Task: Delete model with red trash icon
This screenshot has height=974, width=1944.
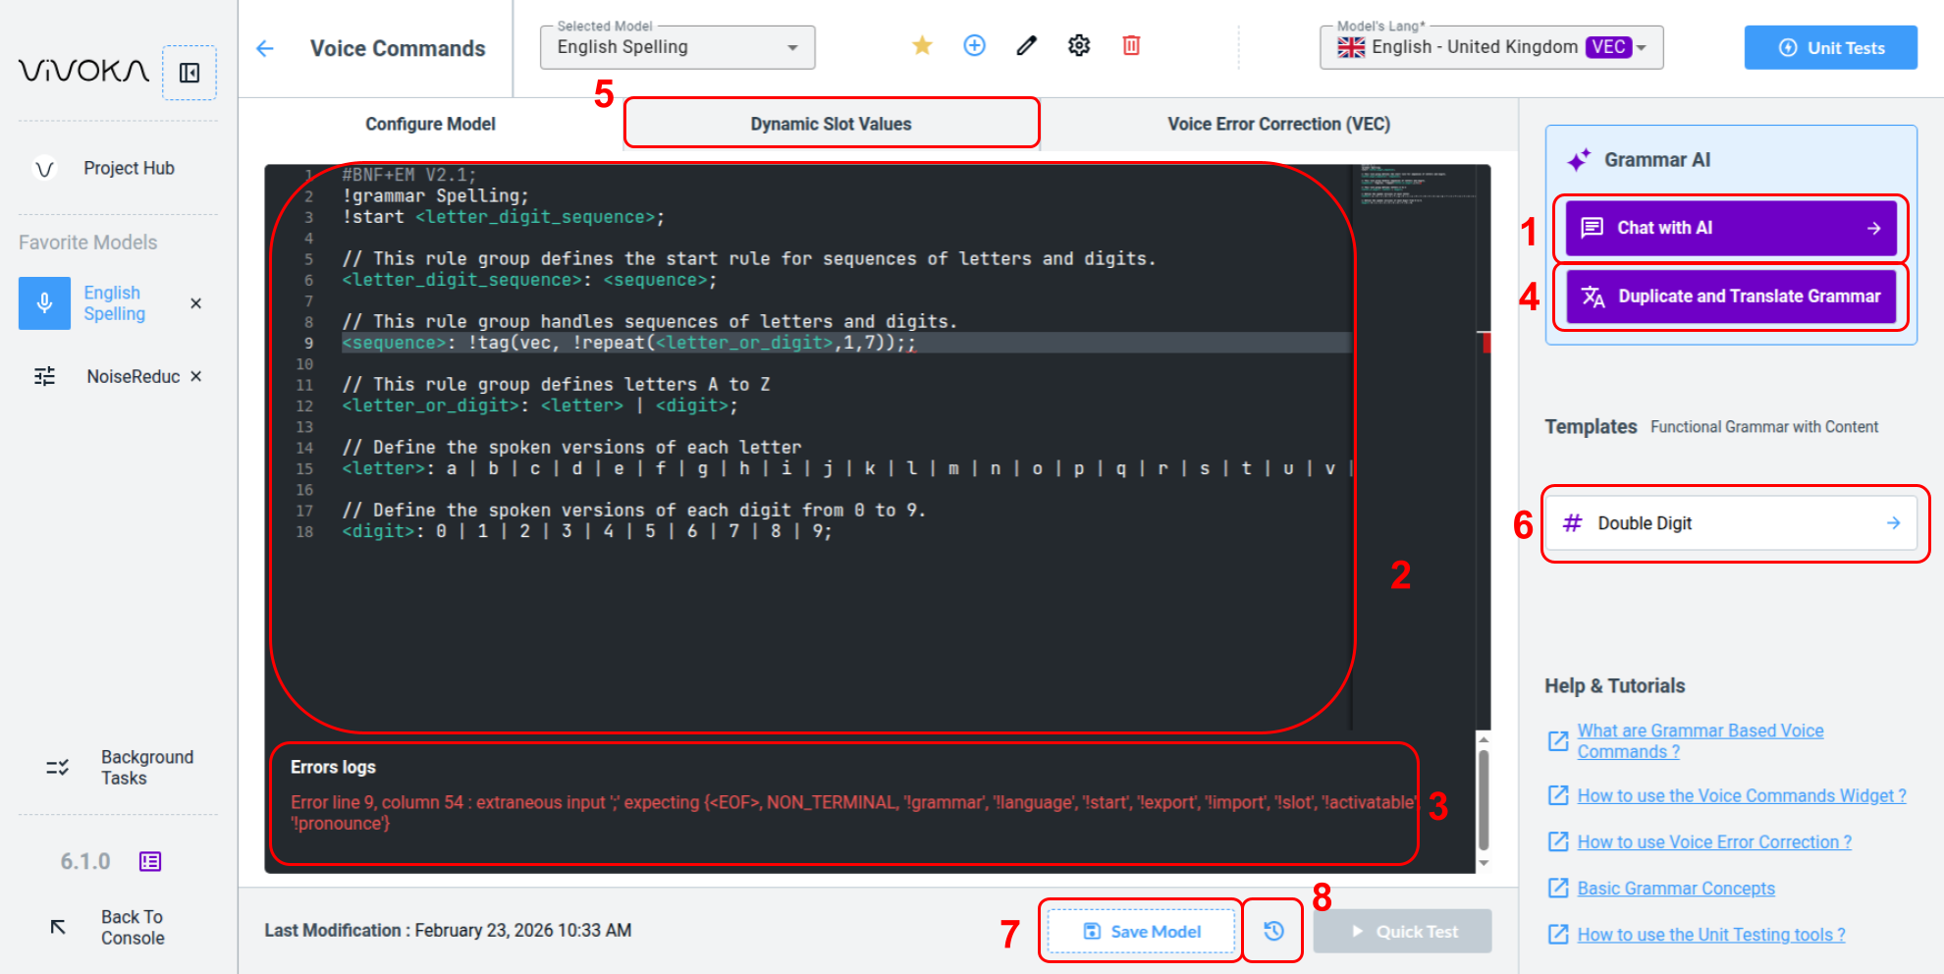Action: click(x=1131, y=46)
